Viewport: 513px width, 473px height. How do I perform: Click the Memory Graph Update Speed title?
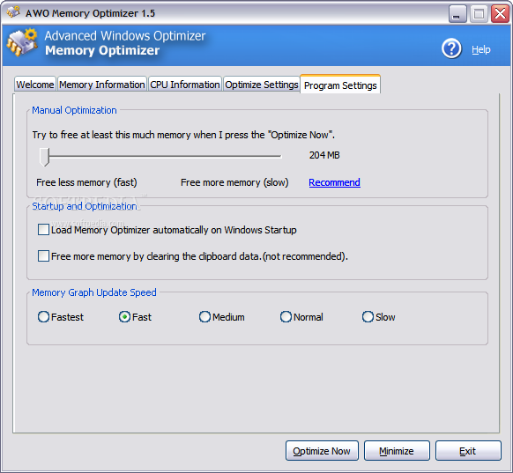coord(94,292)
